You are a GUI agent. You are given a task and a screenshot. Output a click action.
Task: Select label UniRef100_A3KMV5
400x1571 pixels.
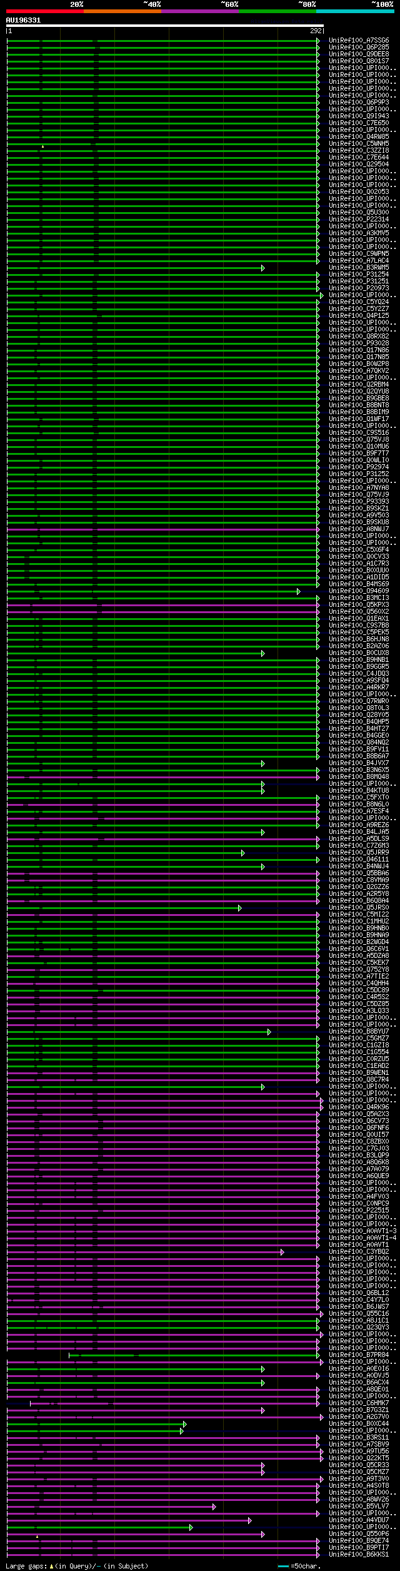(359, 233)
